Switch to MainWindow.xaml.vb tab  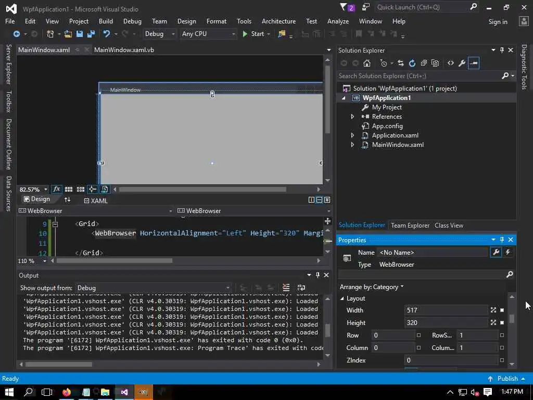(124, 49)
